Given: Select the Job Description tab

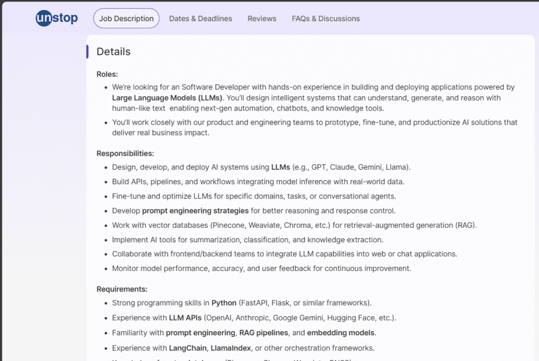Looking at the screenshot, I should click(126, 18).
